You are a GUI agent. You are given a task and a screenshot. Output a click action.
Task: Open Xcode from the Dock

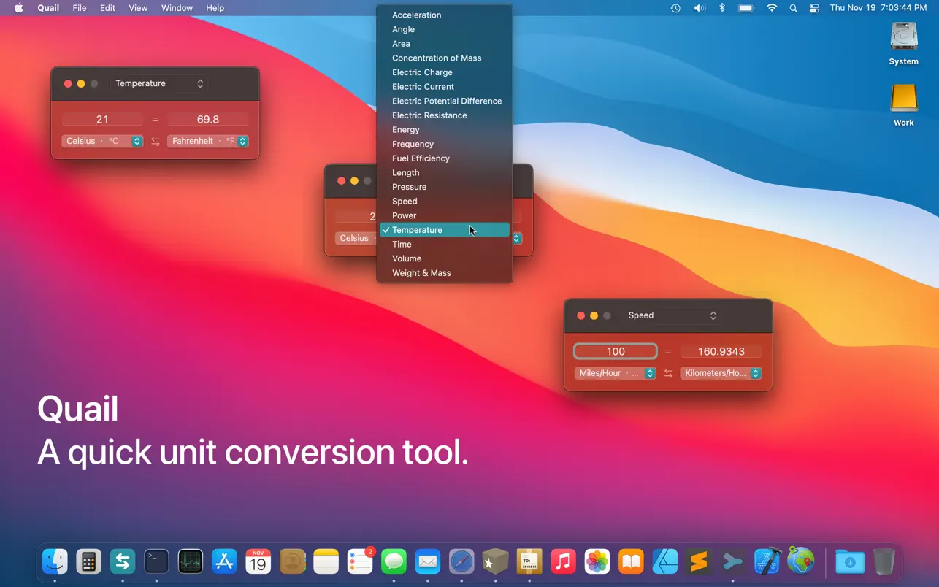click(767, 561)
